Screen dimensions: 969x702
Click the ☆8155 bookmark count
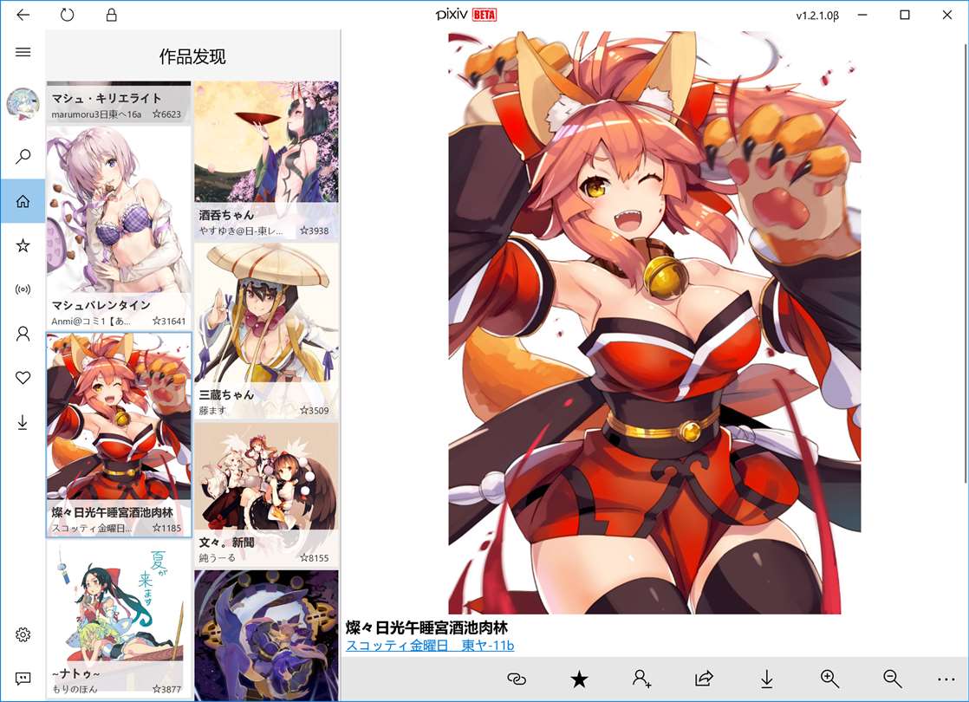[x=314, y=557]
